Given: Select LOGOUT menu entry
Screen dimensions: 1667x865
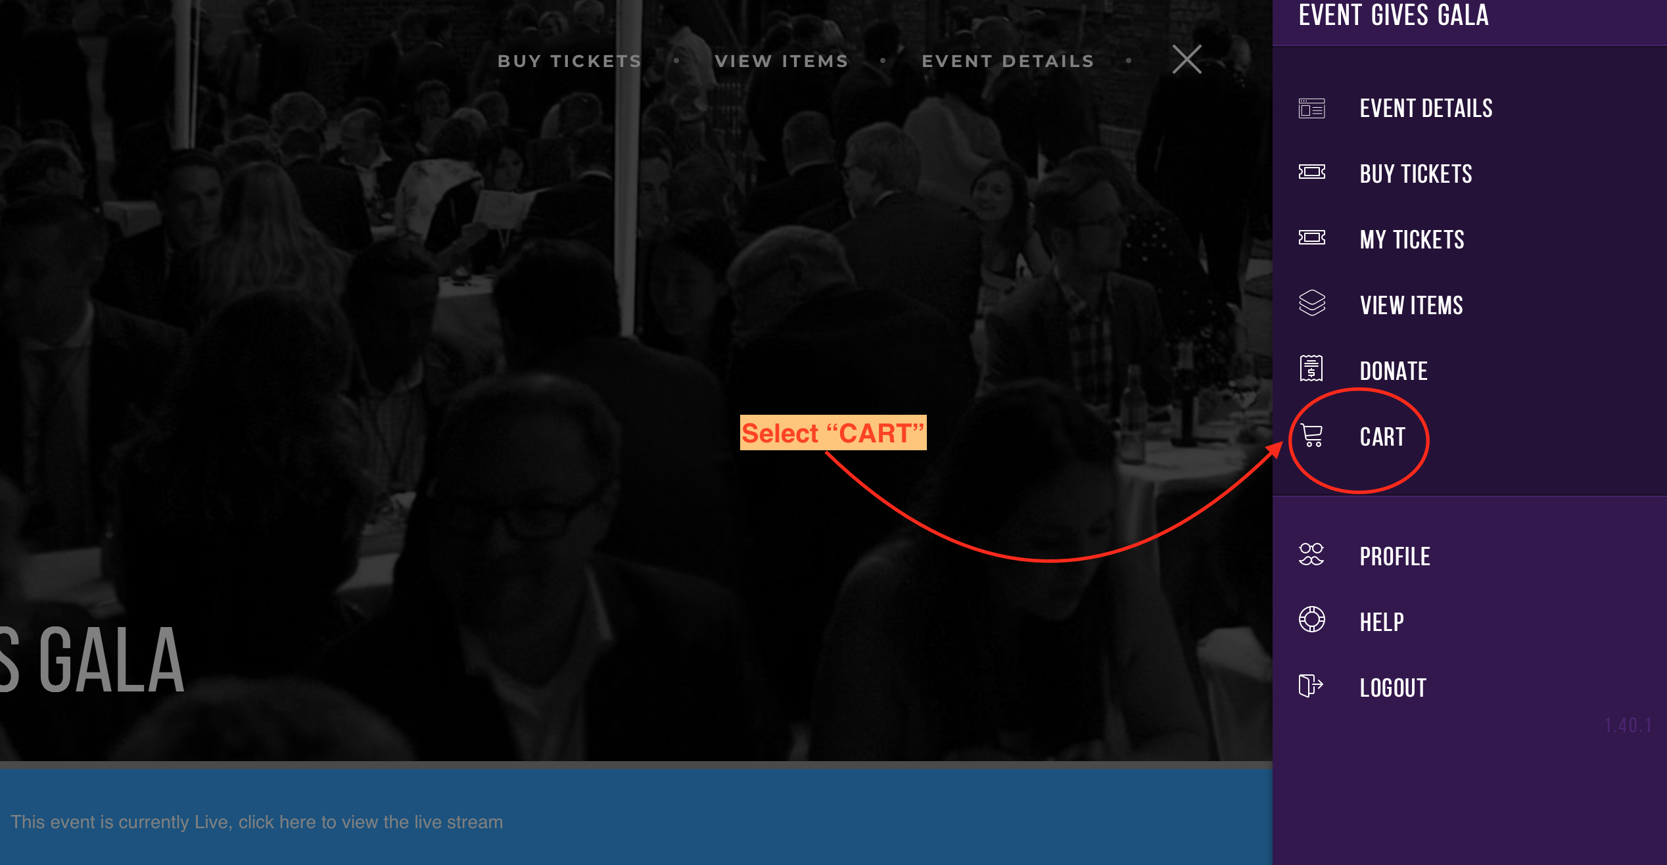Looking at the screenshot, I should point(1393,688).
